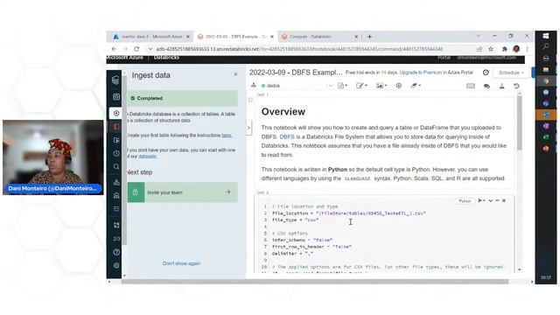Open the Data warehouse icon in the sidebar
Screen dimensions: 560x315
pyautogui.click(x=116, y=195)
